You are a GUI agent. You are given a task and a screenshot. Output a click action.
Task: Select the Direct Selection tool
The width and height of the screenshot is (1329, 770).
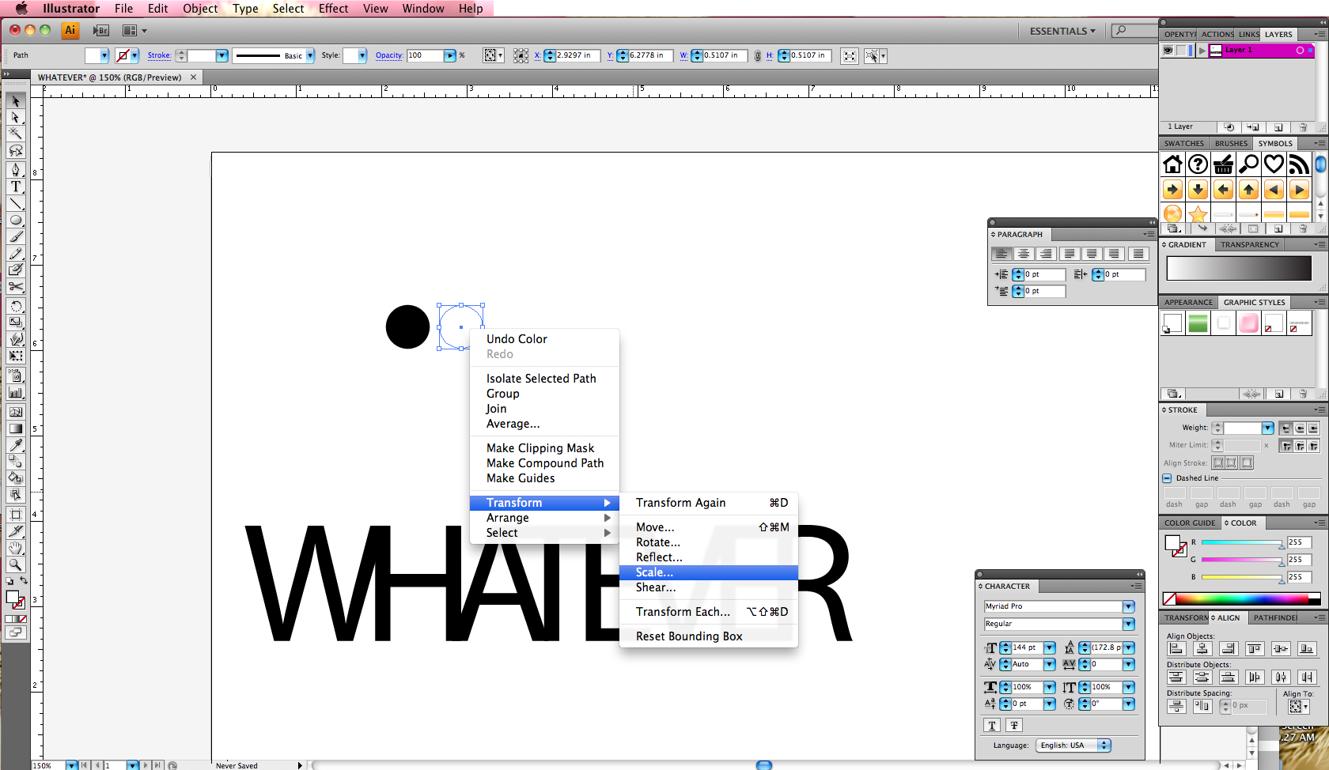click(15, 118)
